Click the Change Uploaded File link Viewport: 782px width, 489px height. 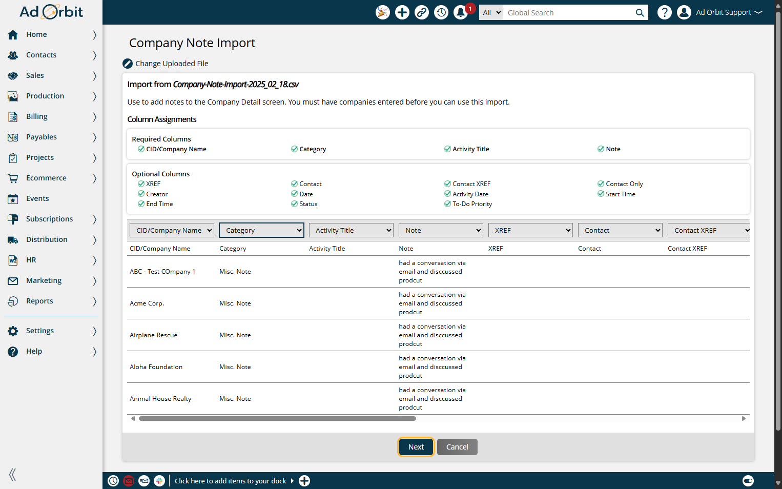point(172,64)
